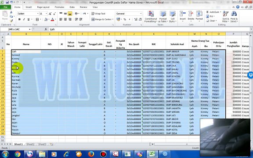This screenshot has height=158, width=253.
Task: Open Find & Select menu
Action: 234,17
